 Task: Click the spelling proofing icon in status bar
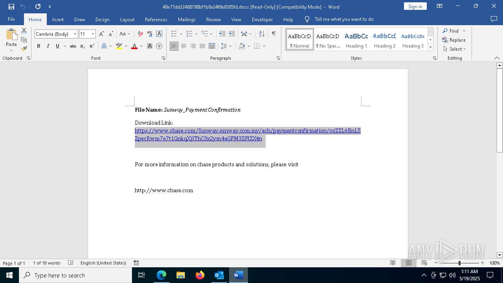pyautogui.click(x=71, y=263)
